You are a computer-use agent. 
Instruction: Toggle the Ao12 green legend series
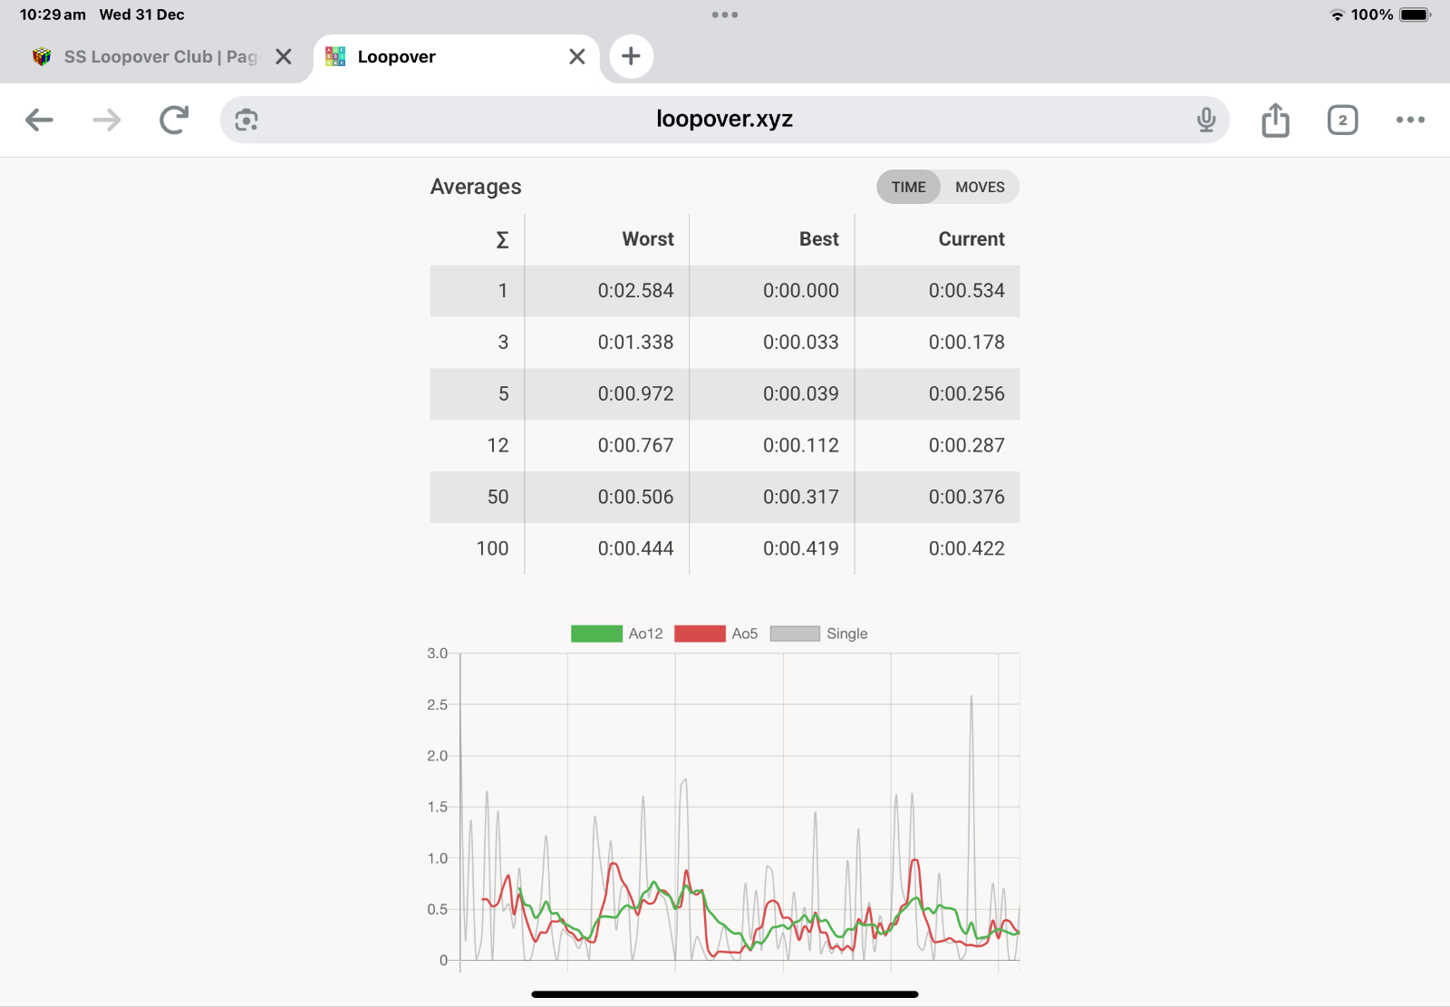(617, 634)
